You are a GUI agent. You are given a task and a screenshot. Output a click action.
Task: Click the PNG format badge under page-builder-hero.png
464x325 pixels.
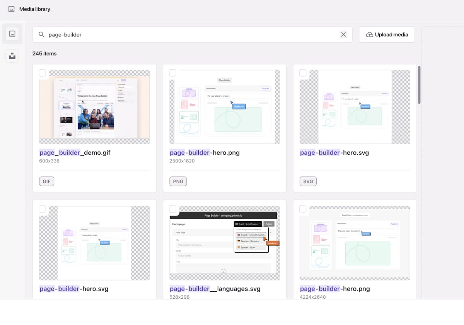[x=178, y=181]
